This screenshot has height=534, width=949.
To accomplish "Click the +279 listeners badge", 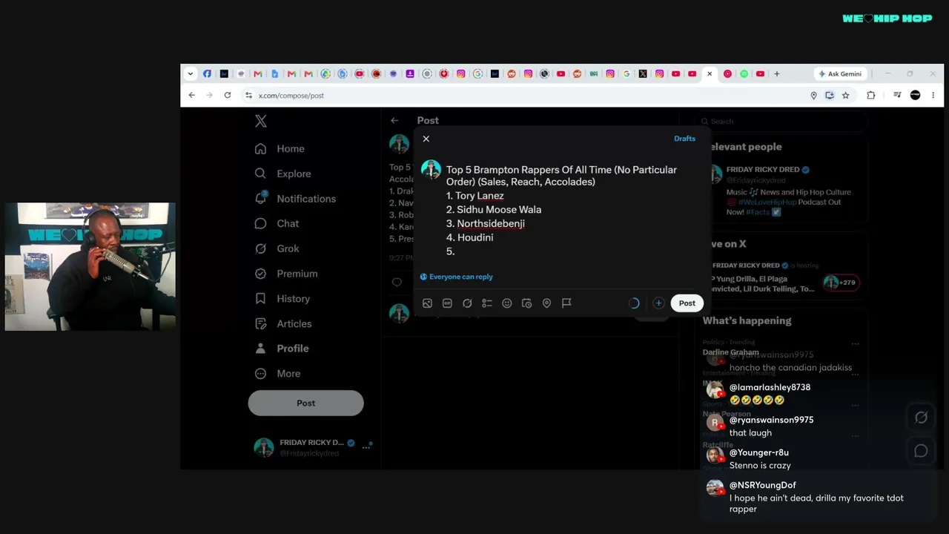I will [841, 283].
